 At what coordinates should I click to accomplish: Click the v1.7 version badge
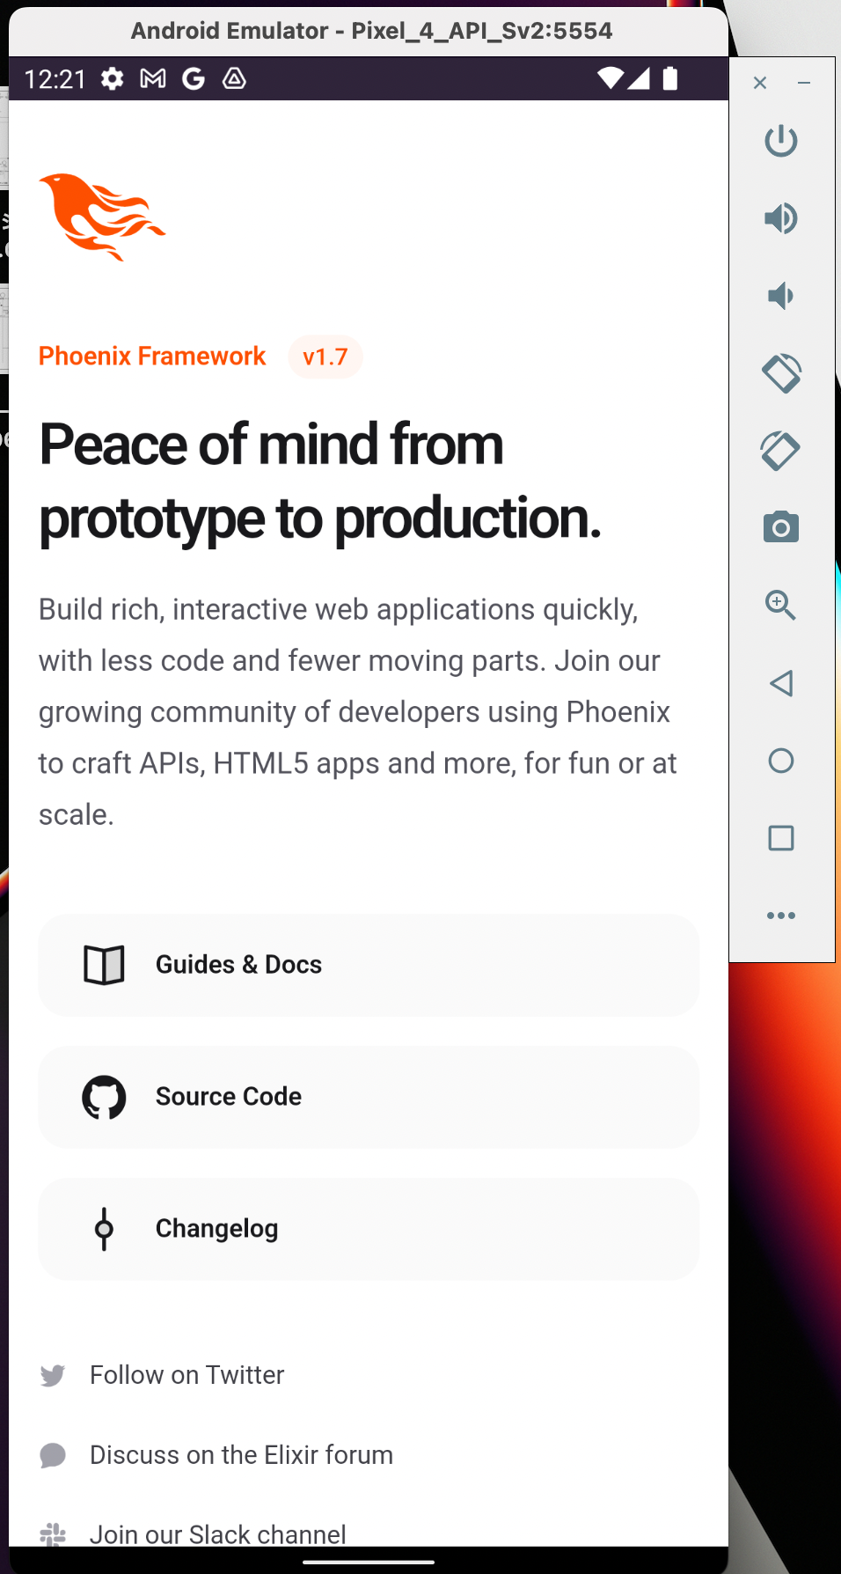(x=325, y=357)
